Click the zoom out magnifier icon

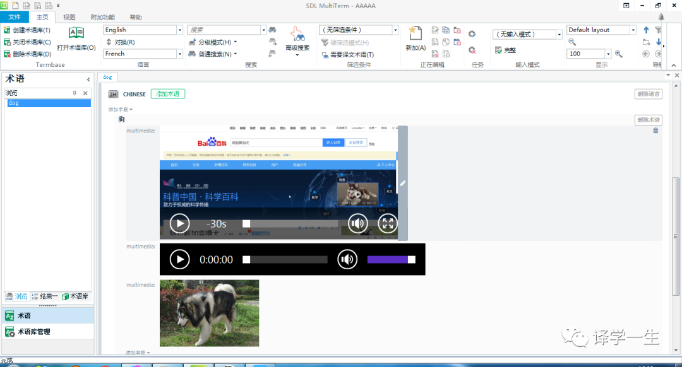point(572,42)
